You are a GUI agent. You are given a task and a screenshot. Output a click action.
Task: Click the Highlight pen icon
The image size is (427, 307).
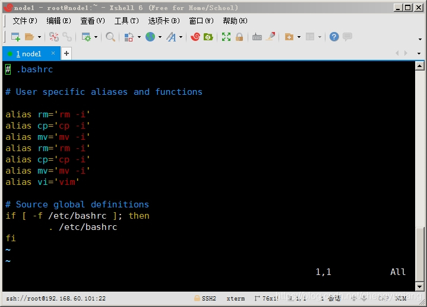click(x=271, y=36)
